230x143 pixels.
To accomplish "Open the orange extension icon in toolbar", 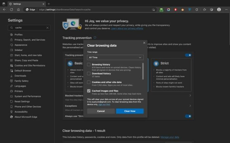I will tap(183, 10).
